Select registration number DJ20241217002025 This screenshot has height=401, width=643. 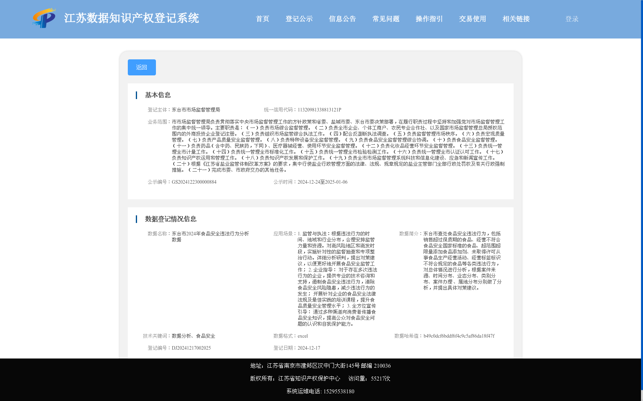(x=191, y=348)
